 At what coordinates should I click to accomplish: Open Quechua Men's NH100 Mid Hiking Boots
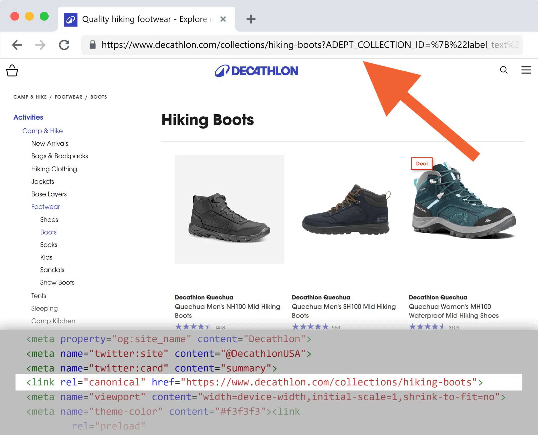pyautogui.click(x=227, y=311)
